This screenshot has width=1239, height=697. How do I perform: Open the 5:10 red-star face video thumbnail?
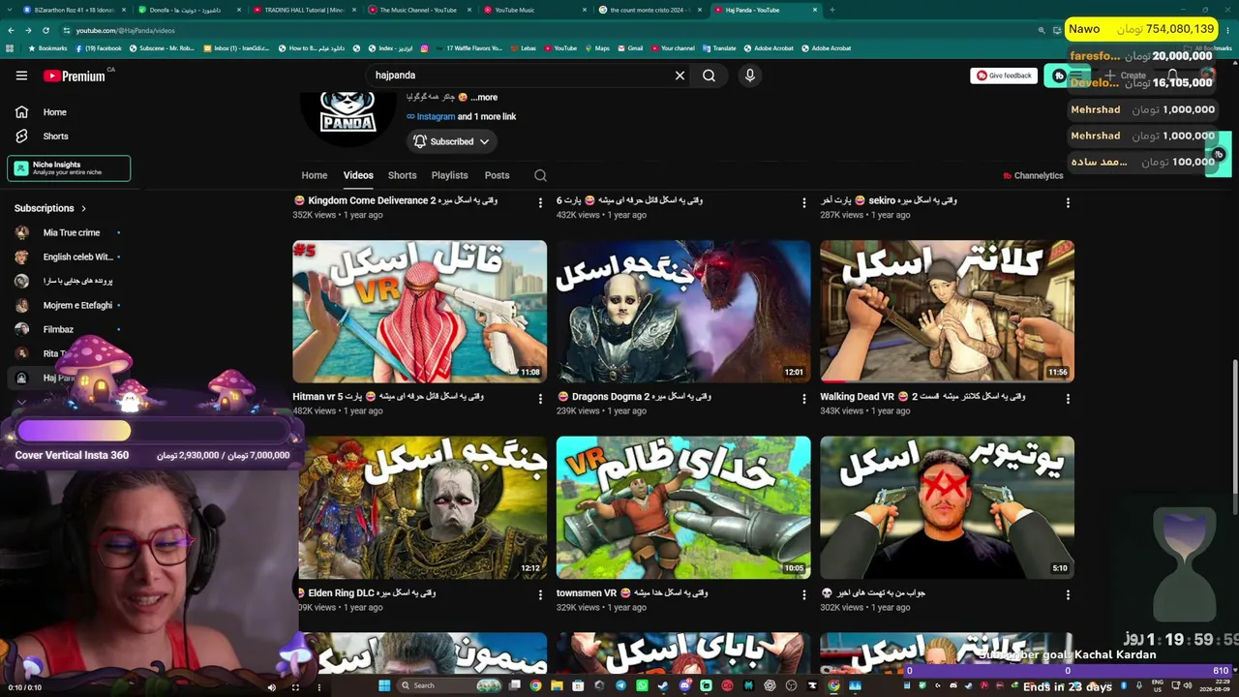click(x=947, y=507)
